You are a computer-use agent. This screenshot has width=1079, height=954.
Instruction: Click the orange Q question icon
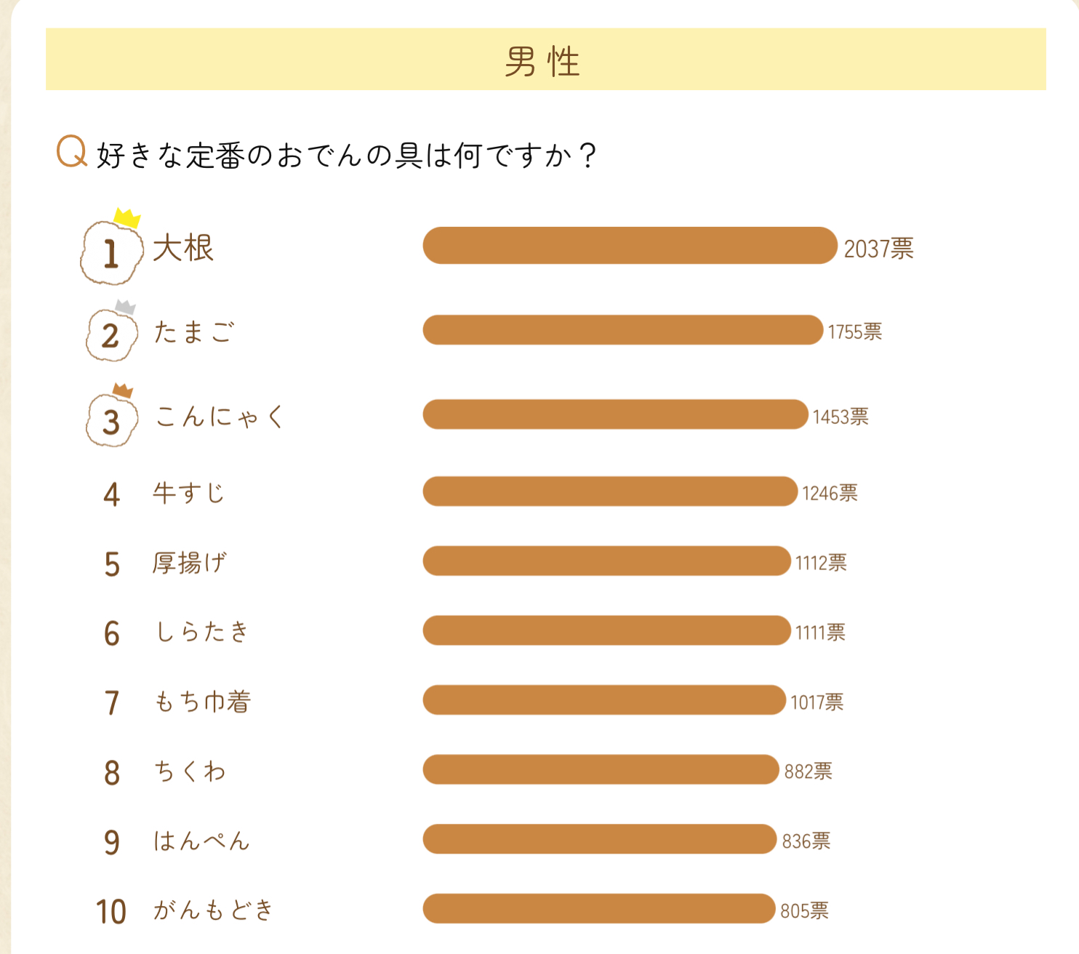pyautogui.click(x=71, y=152)
